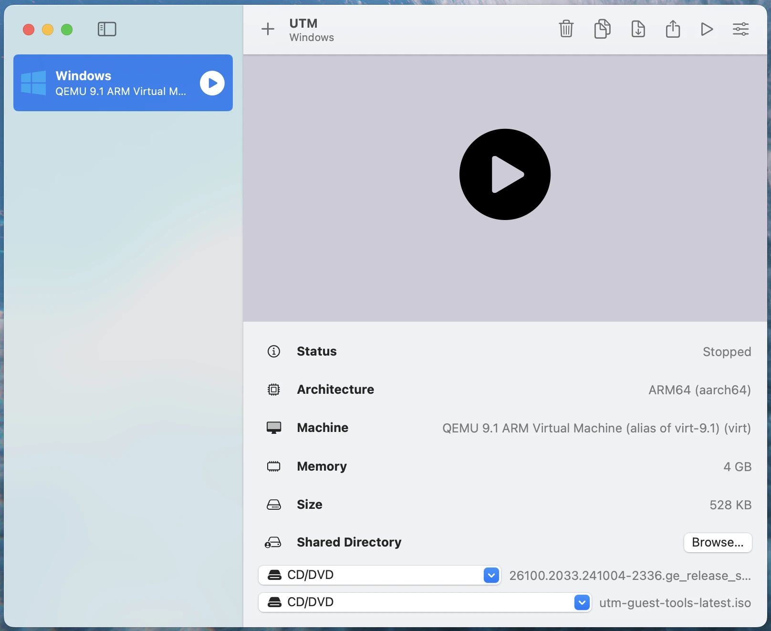Click the big black play button
Viewport: 771px width, 631px height.
pyautogui.click(x=505, y=174)
